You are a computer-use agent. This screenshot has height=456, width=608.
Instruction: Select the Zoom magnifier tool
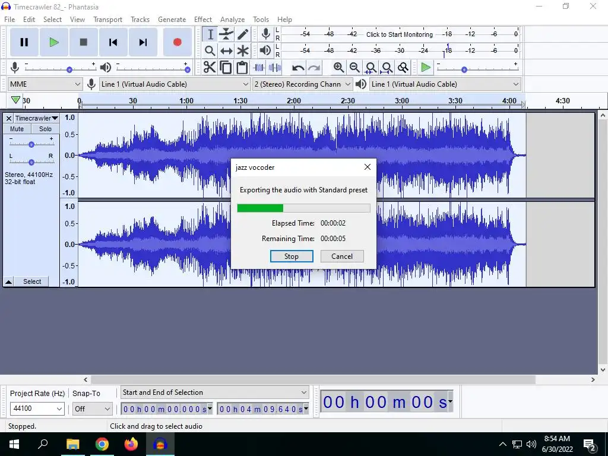pyautogui.click(x=210, y=50)
